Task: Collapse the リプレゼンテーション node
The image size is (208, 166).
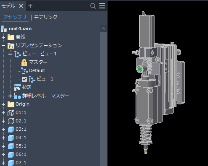Action: point(3,46)
